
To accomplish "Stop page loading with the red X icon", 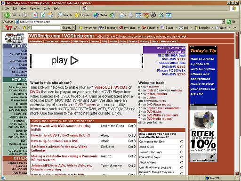I will 35,15.
